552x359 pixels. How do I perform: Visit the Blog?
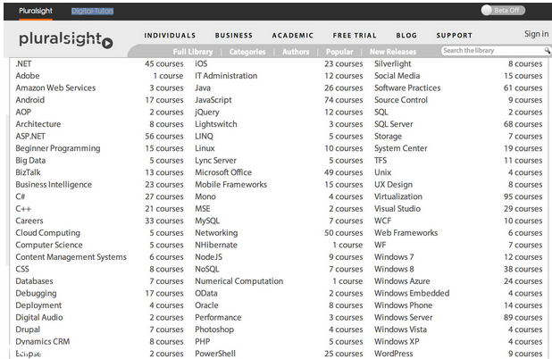pyautogui.click(x=406, y=36)
